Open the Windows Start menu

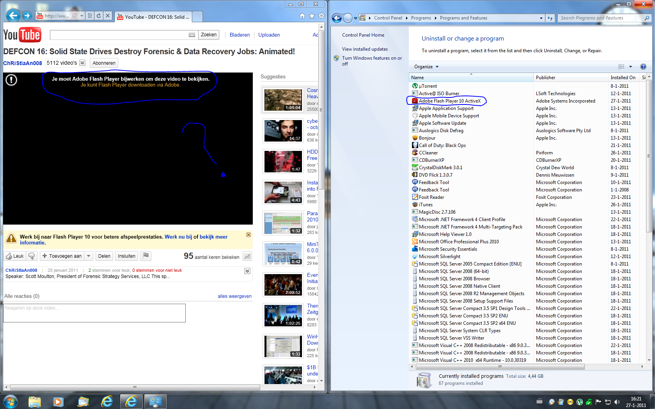click(x=10, y=401)
